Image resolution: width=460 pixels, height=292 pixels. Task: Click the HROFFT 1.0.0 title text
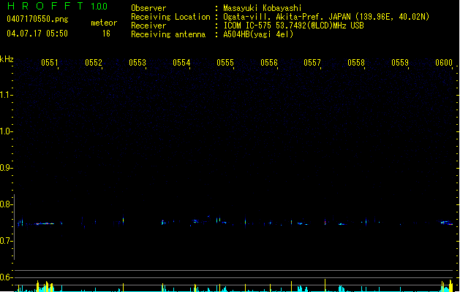(x=57, y=6)
